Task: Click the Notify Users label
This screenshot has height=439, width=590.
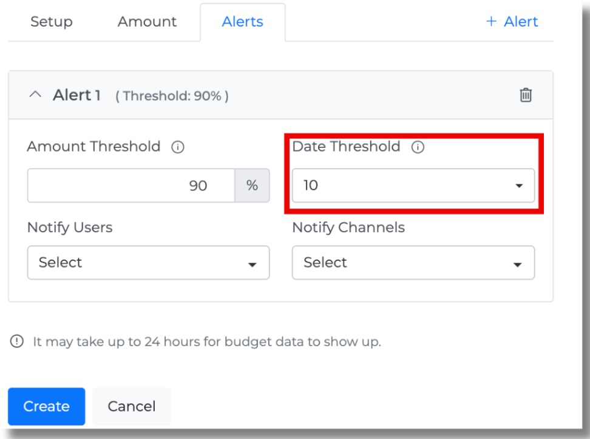Action: (70, 228)
